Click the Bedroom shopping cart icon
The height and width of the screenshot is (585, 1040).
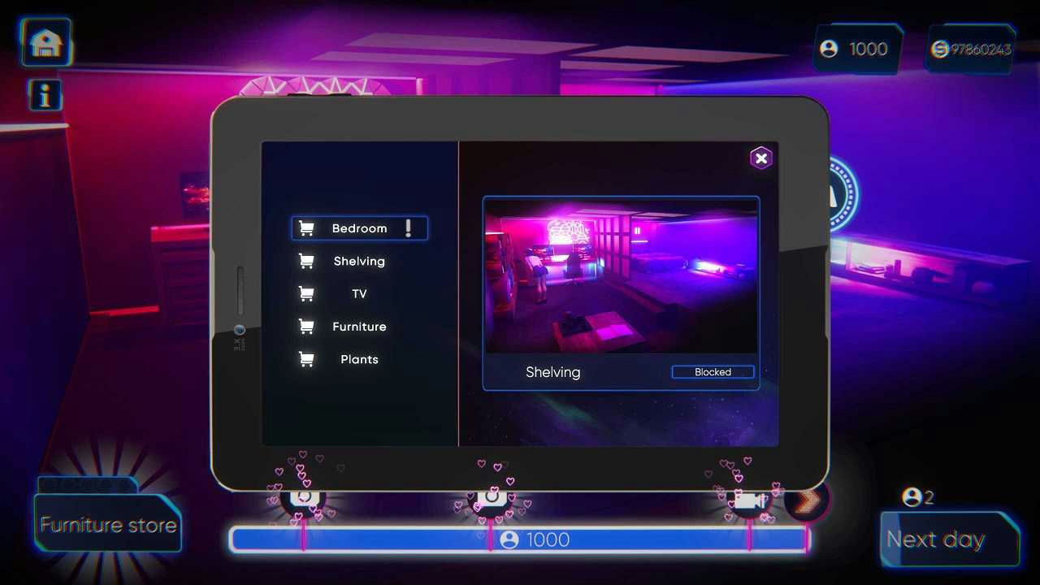[x=306, y=228]
